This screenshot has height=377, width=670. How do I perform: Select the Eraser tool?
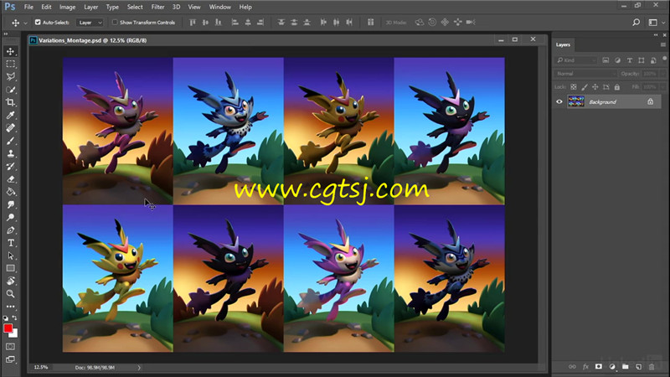(x=10, y=179)
